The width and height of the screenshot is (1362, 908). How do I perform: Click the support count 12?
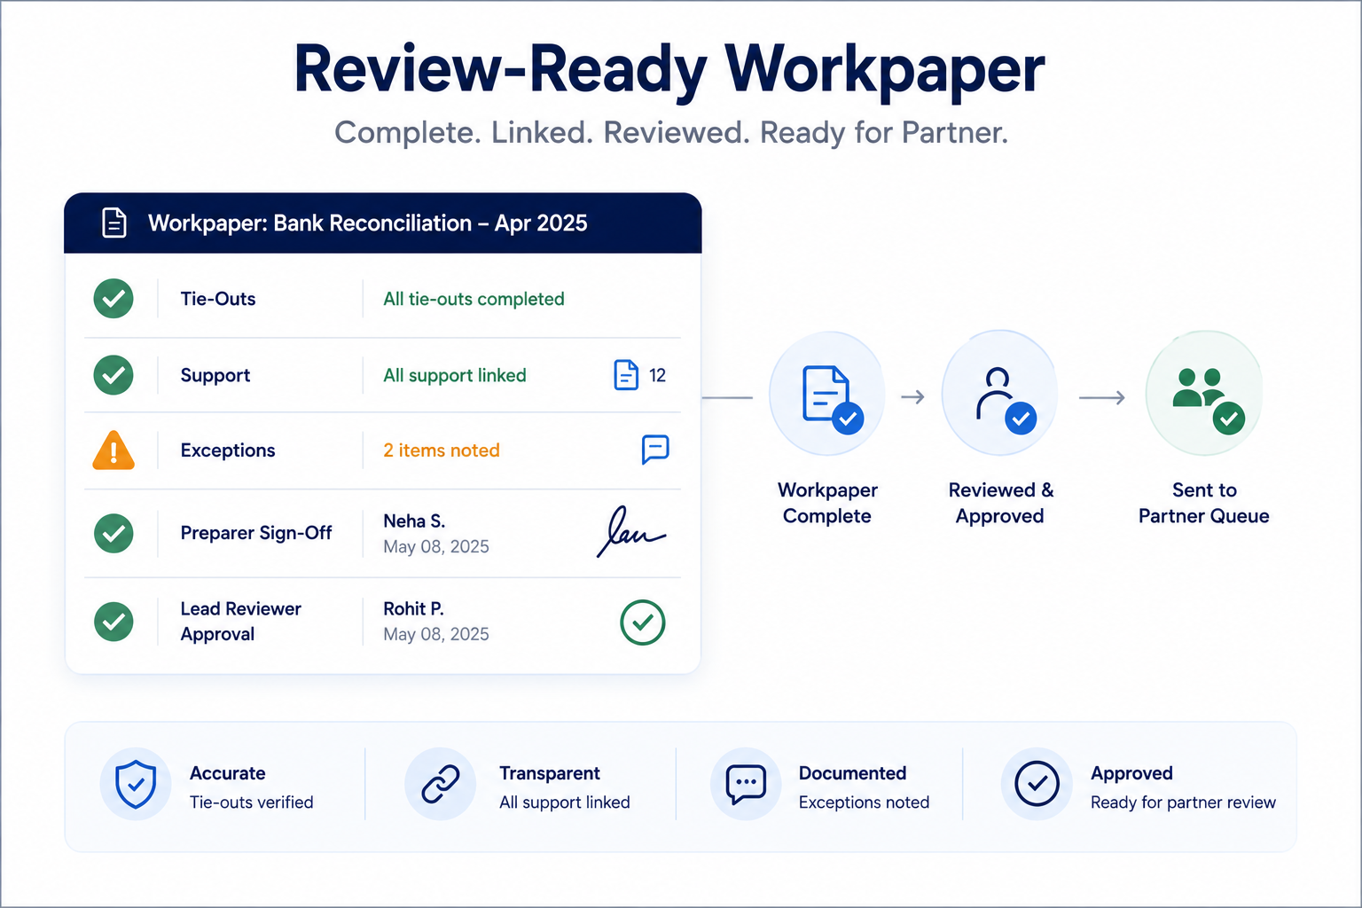[657, 375]
